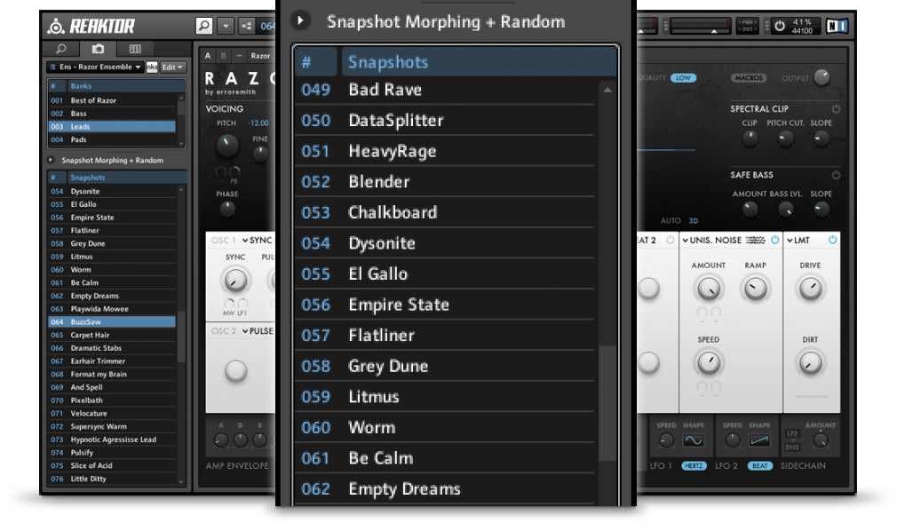897x531 pixels.
Task: Click the Safe Bass AMOUNT knob
Action: point(750,210)
